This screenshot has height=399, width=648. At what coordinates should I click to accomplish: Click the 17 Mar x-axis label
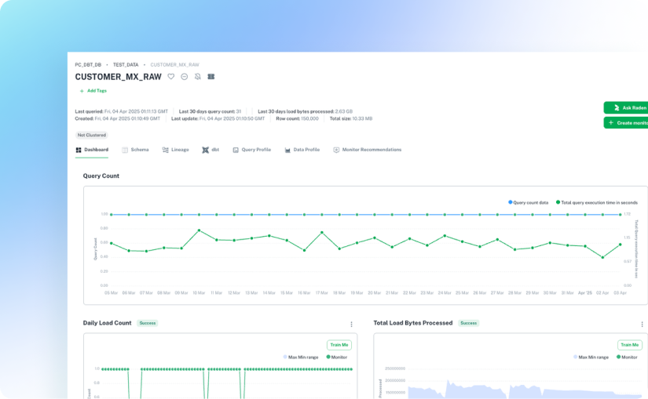click(321, 293)
